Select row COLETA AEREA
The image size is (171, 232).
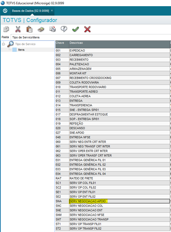coord(113,96)
